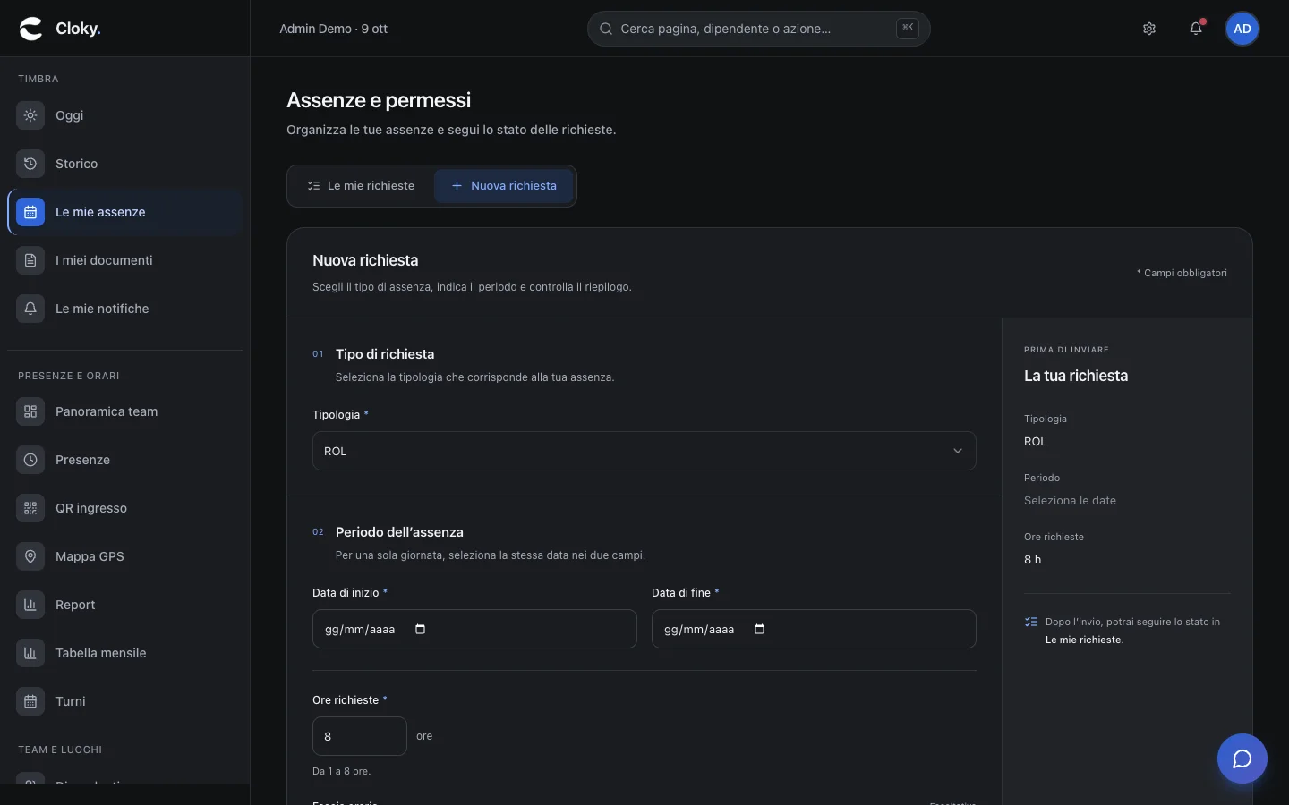Screen dimensions: 1289x805
Task: Open Panoramica team page
Action: [125, 411]
